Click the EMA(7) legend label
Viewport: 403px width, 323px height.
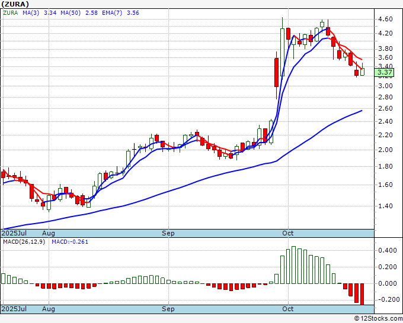(x=112, y=13)
